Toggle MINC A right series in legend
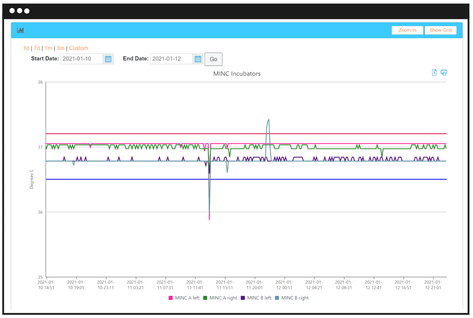 tap(220, 298)
